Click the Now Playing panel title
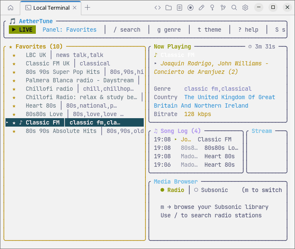Screen dimensions: 295x249 172,46
